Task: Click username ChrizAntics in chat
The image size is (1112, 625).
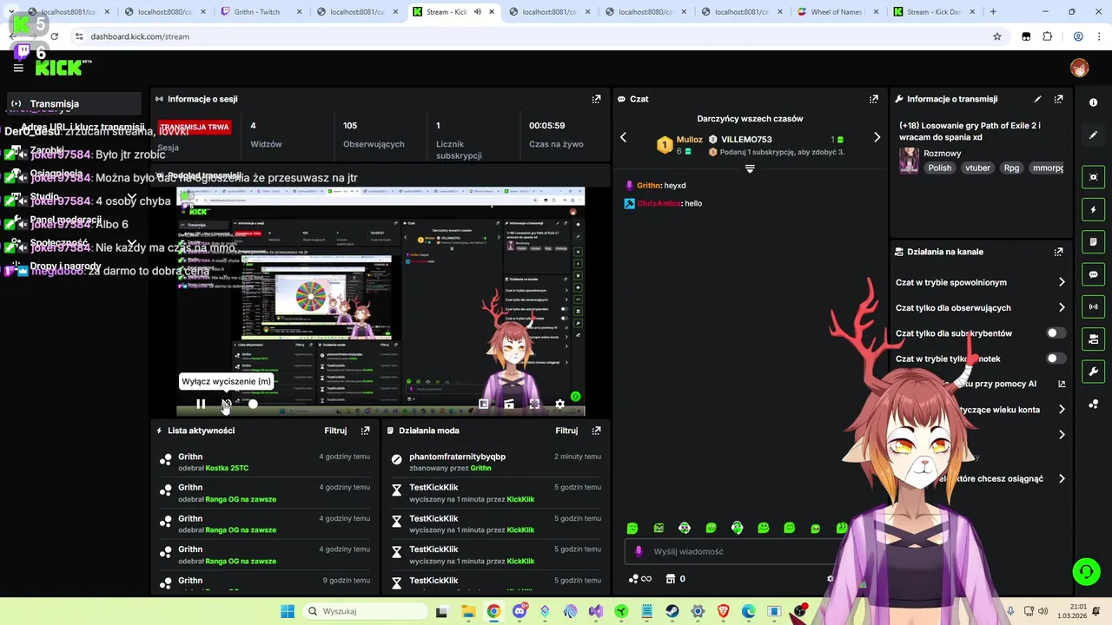Action: [659, 203]
